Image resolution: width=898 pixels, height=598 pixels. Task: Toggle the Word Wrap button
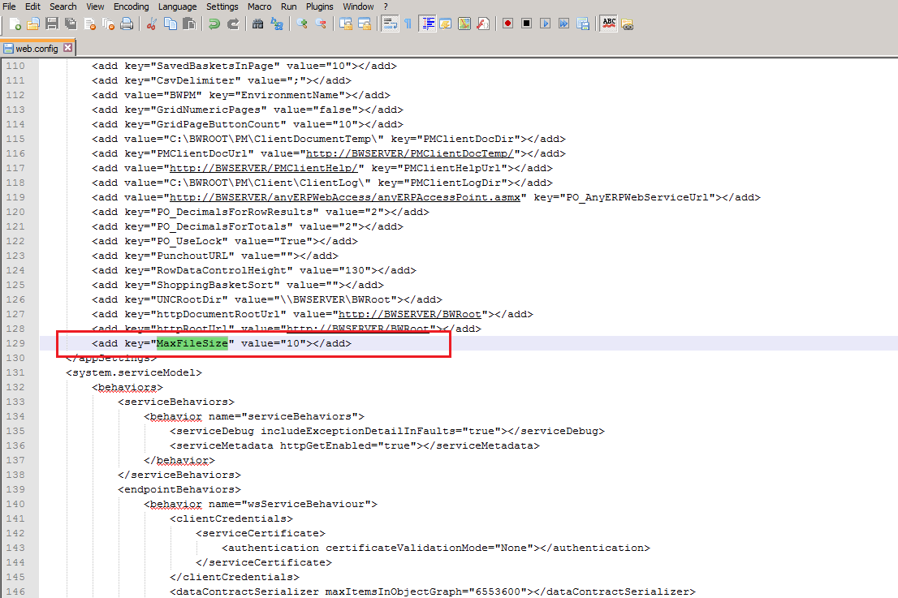pyautogui.click(x=390, y=24)
